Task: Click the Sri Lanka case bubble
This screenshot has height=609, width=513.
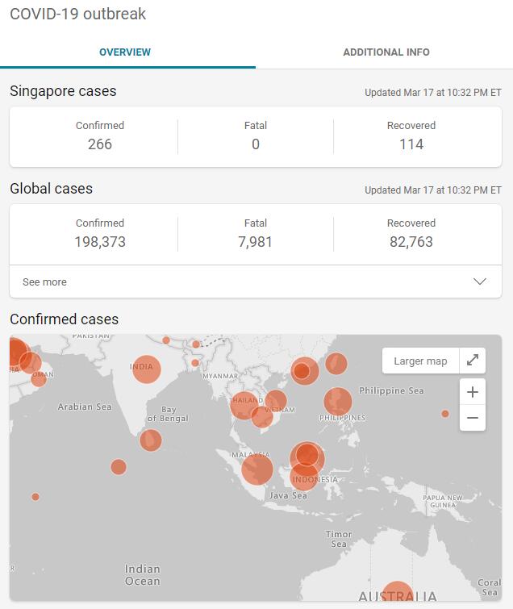Action: 150,440
